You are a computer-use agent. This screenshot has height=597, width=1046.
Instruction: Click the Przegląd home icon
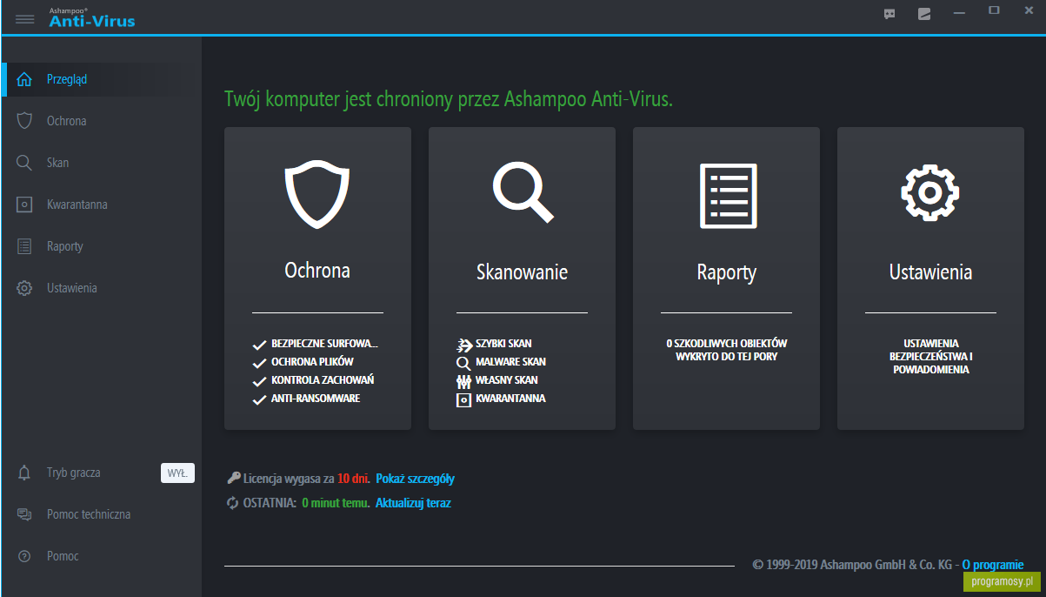24,79
